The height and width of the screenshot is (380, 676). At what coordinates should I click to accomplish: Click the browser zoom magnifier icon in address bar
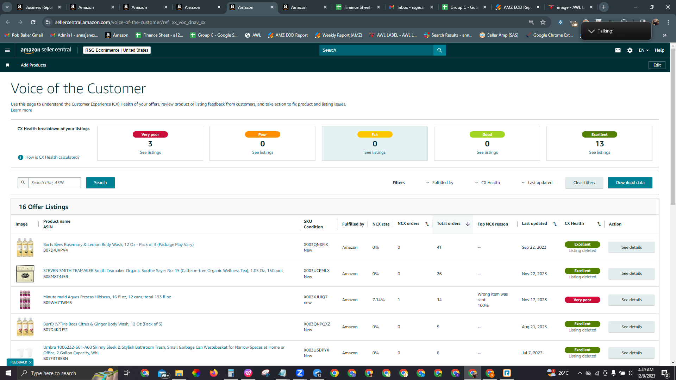tap(531, 22)
